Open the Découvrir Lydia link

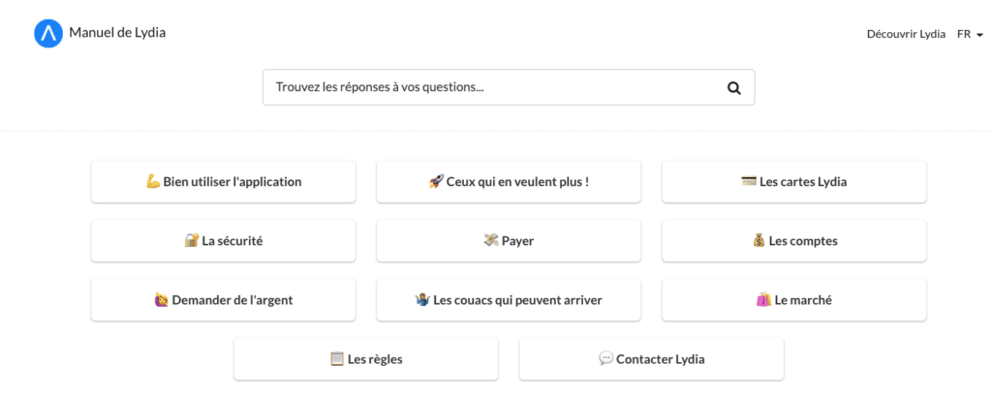(906, 35)
